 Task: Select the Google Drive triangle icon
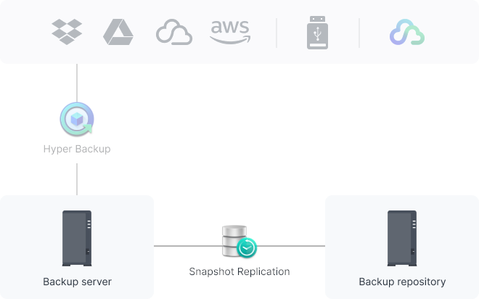[x=118, y=32]
